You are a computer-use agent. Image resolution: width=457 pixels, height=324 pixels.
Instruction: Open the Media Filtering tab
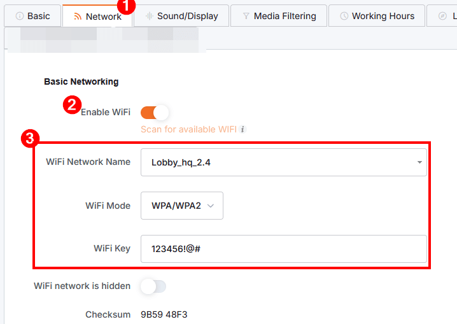click(x=279, y=16)
